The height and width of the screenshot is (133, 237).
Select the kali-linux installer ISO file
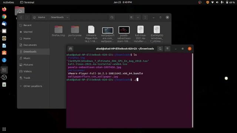[140, 34]
